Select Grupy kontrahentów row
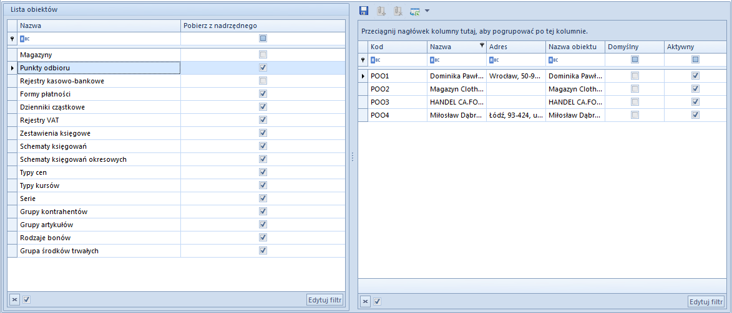The width and height of the screenshot is (732, 313). click(x=177, y=212)
